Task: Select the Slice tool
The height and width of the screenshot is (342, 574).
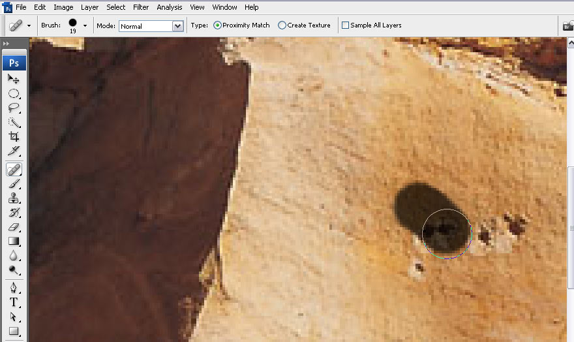Action: click(14, 151)
